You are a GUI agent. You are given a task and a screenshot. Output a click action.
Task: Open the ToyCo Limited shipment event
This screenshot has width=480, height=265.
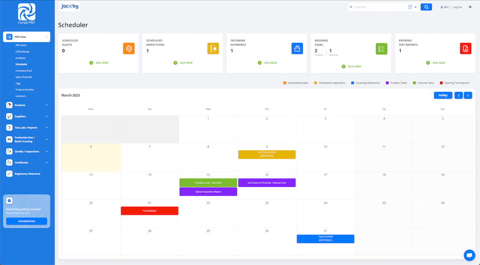(x=325, y=239)
